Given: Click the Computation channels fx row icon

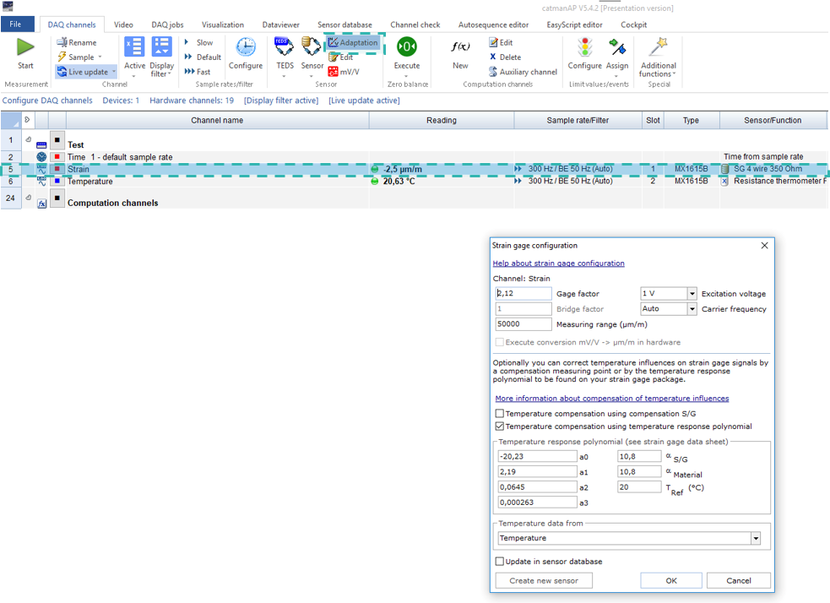Looking at the screenshot, I should pos(42,204).
